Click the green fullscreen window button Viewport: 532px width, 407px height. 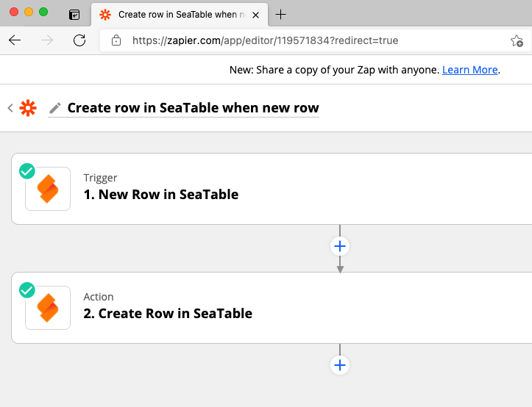pyautogui.click(x=43, y=12)
